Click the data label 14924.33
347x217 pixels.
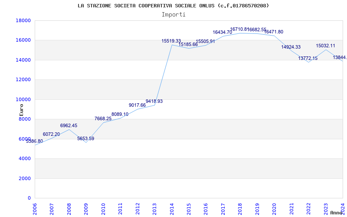[x=291, y=47]
